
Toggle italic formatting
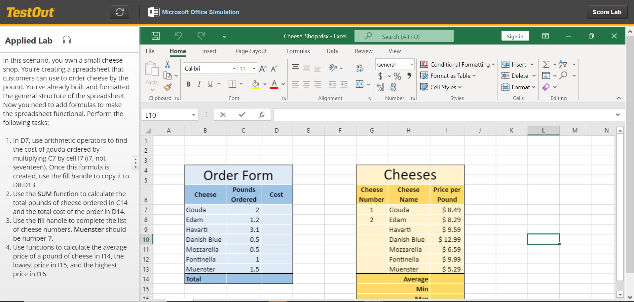click(199, 84)
